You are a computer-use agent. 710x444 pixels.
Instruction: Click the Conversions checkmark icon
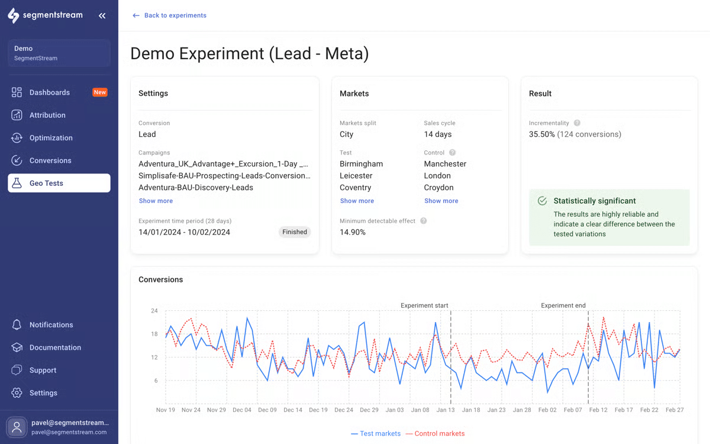tap(17, 160)
